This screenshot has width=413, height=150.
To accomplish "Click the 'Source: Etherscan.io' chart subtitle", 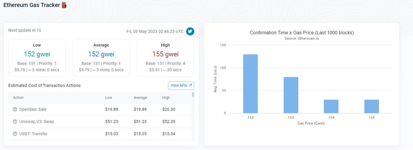I will tap(302, 39).
